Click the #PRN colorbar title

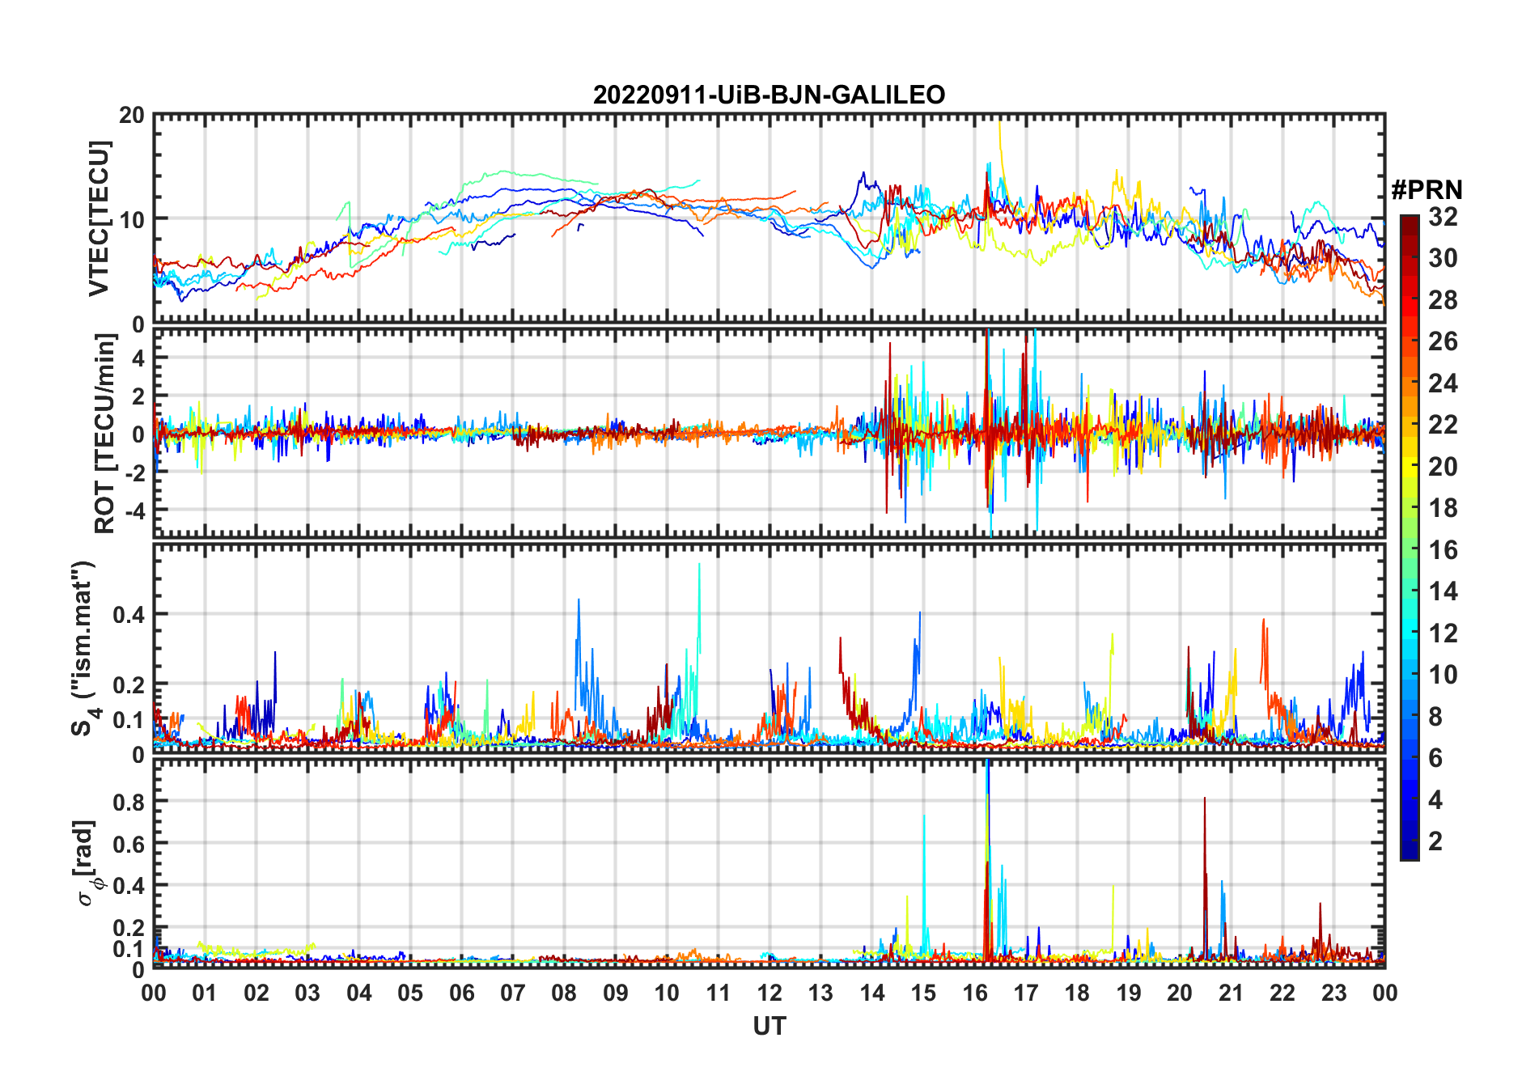point(1427,189)
